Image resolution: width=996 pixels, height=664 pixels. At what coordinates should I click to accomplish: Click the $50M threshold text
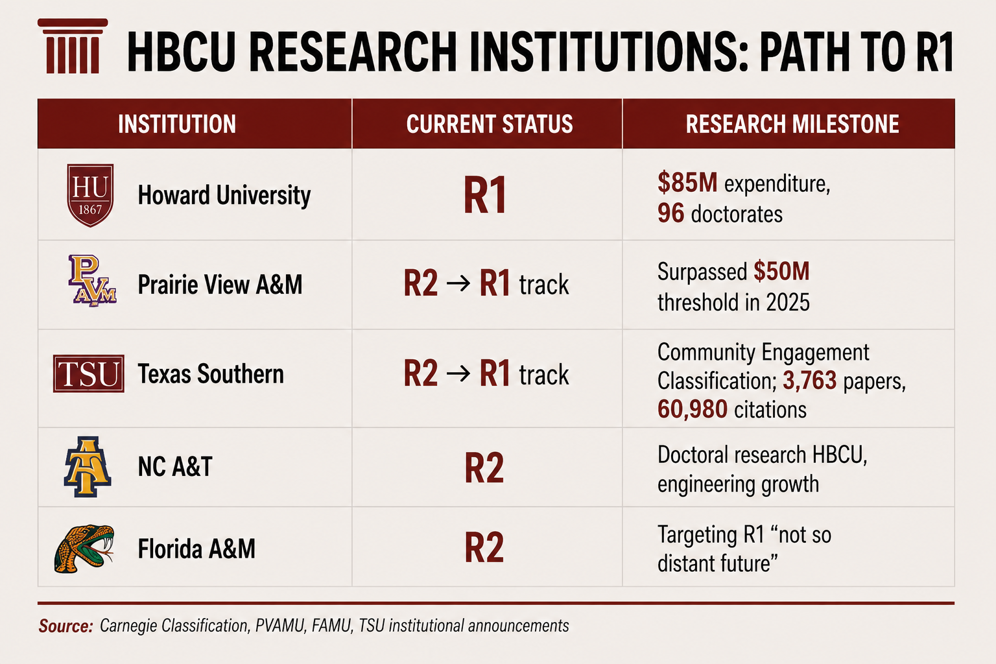pyautogui.click(x=781, y=271)
